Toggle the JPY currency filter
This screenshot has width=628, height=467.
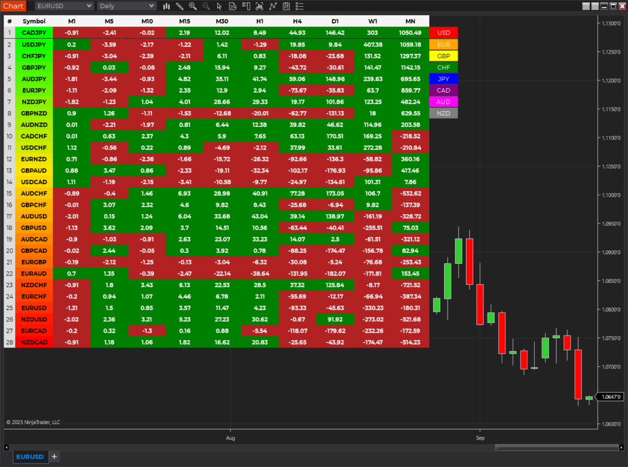pos(443,79)
